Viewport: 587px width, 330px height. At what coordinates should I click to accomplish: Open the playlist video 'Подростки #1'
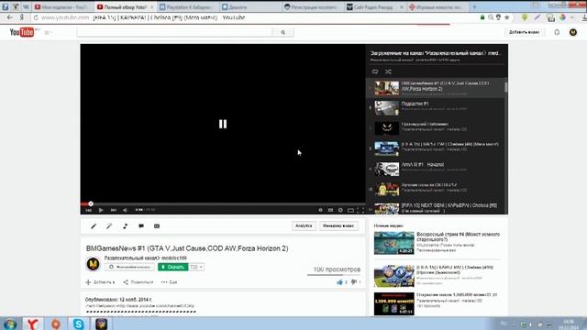tap(435, 108)
